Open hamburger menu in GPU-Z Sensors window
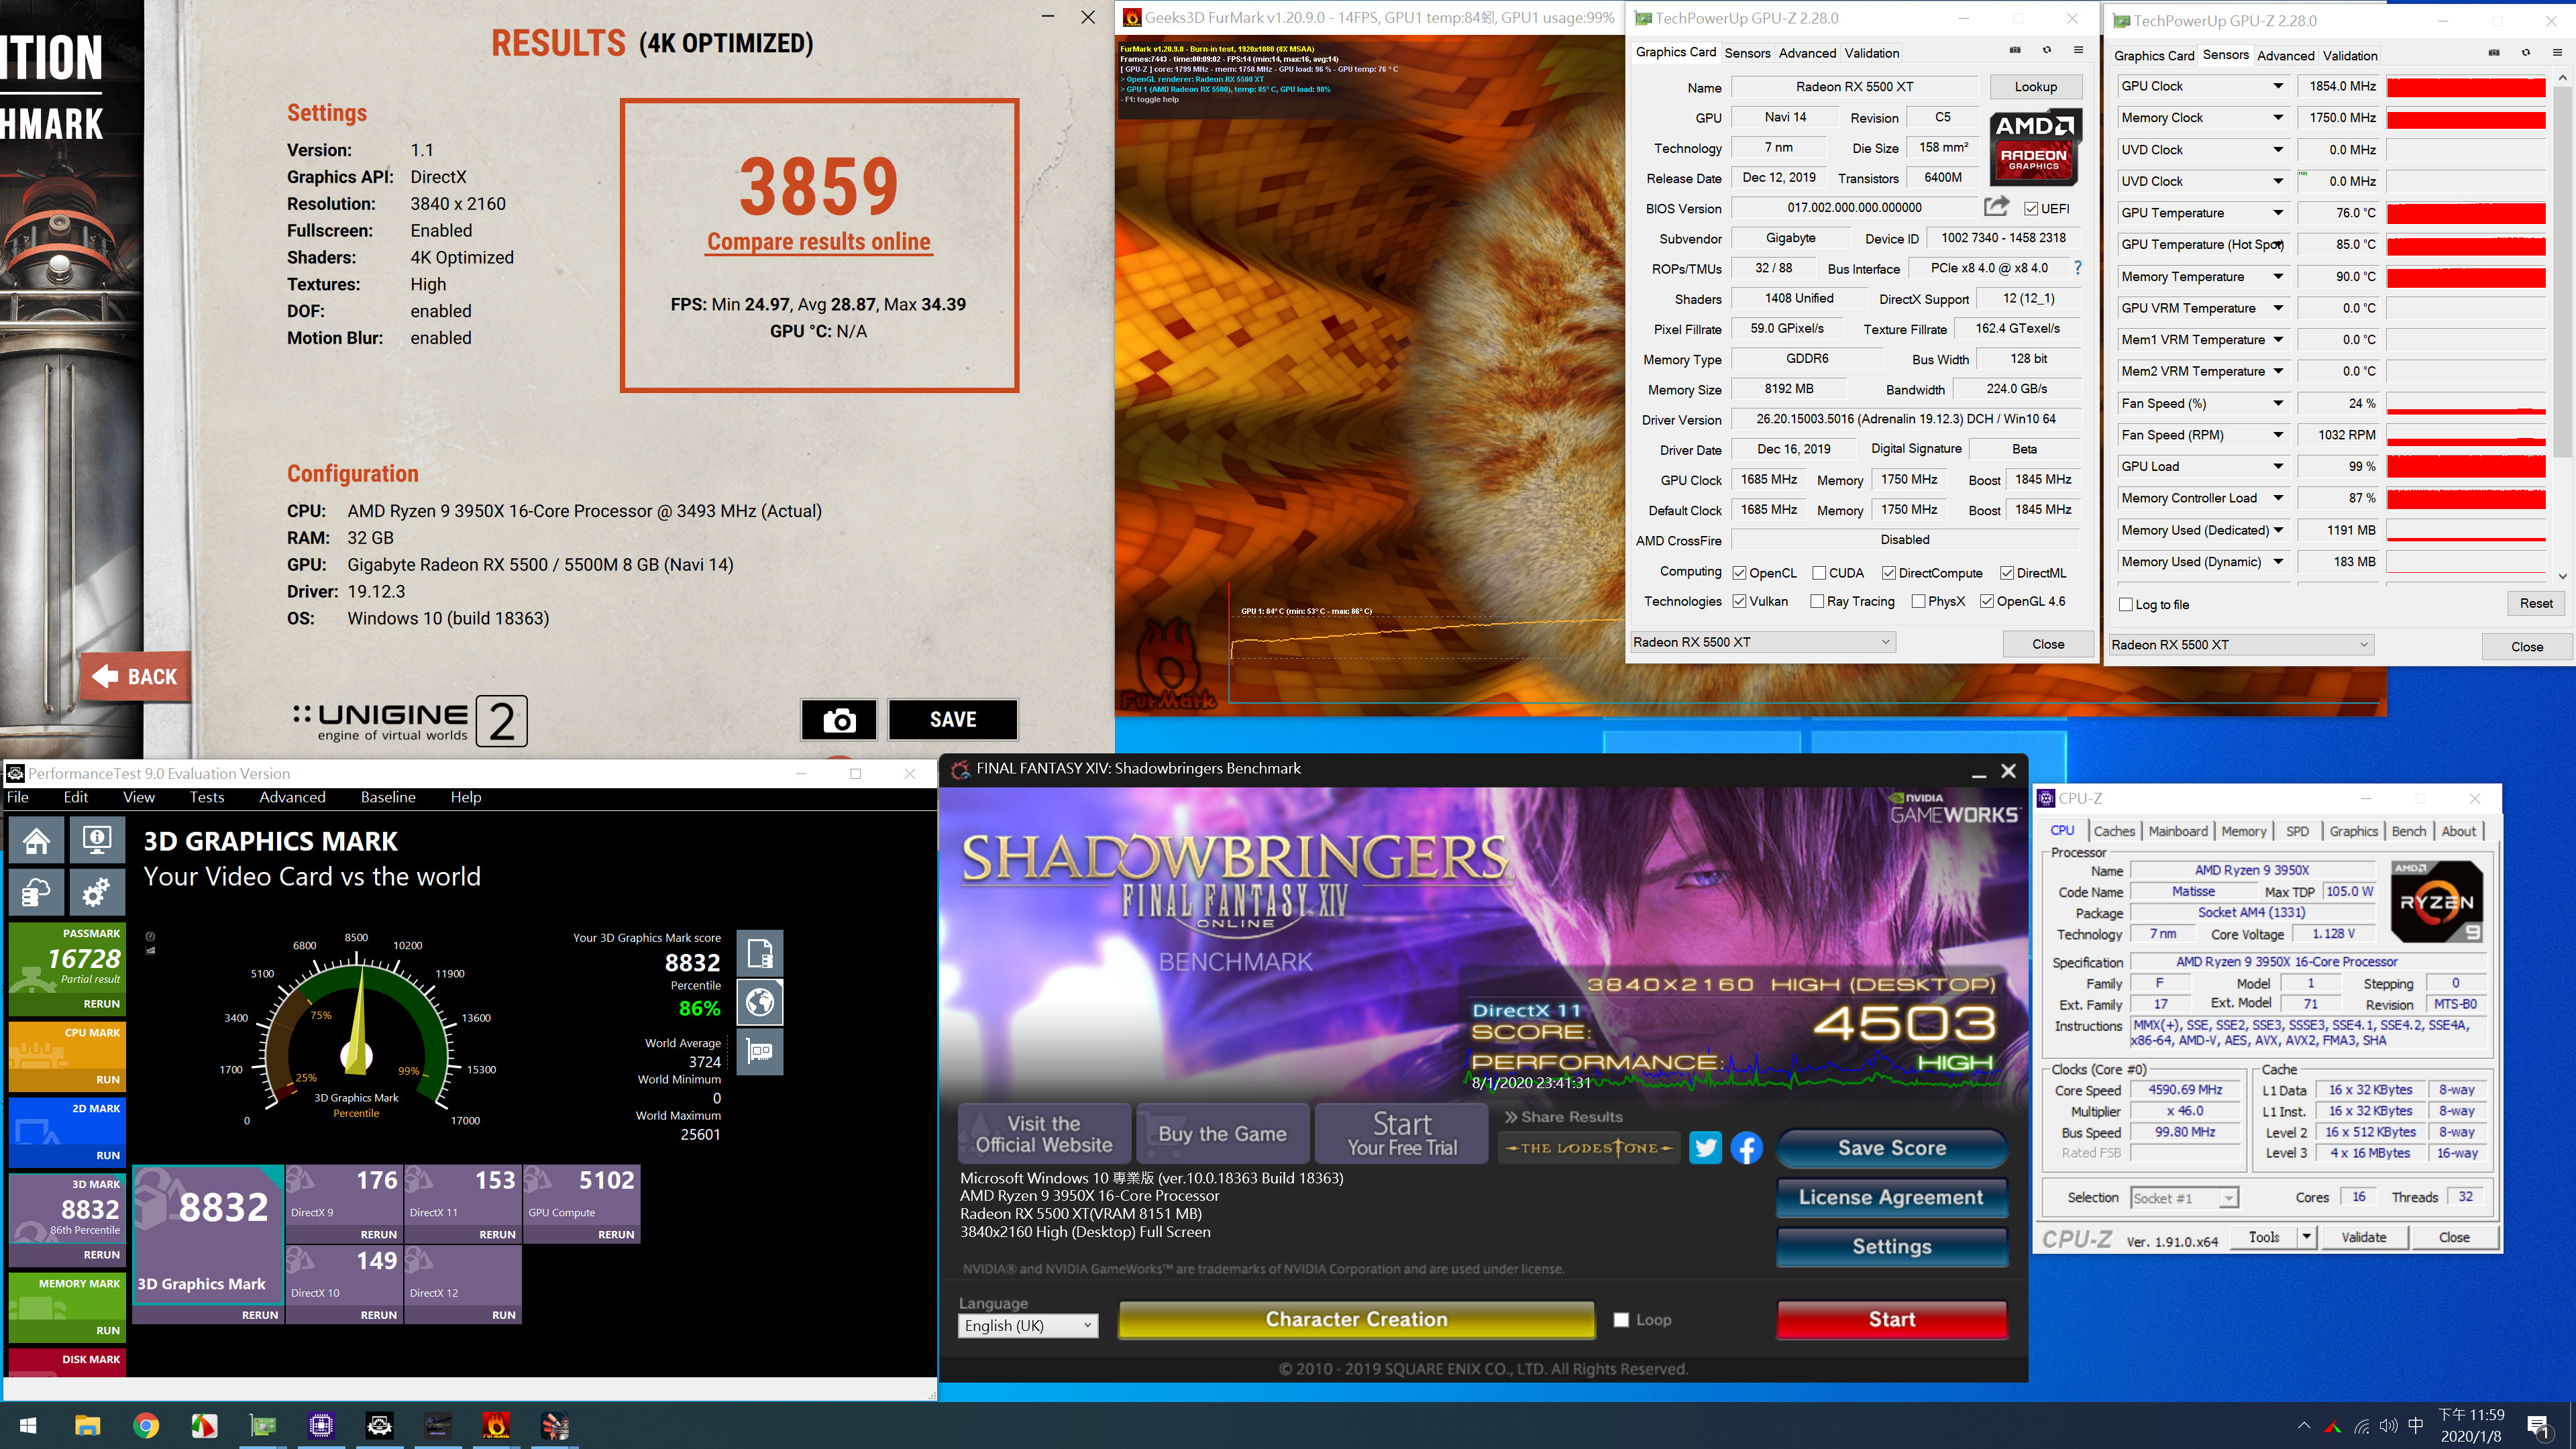The width and height of the screenshot is (2576, 1449). pyautogui.click(x=2557, y=54)
